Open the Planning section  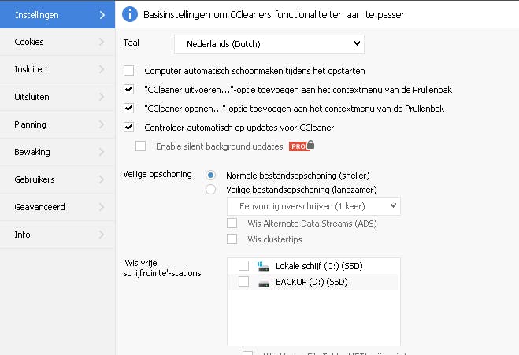(x=57, y=124)
